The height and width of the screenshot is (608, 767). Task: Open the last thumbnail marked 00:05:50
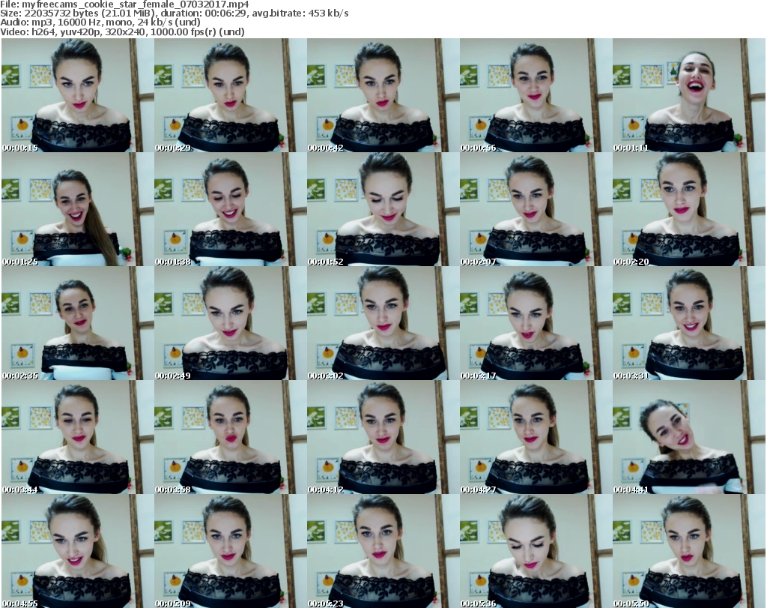click(689, 551)
